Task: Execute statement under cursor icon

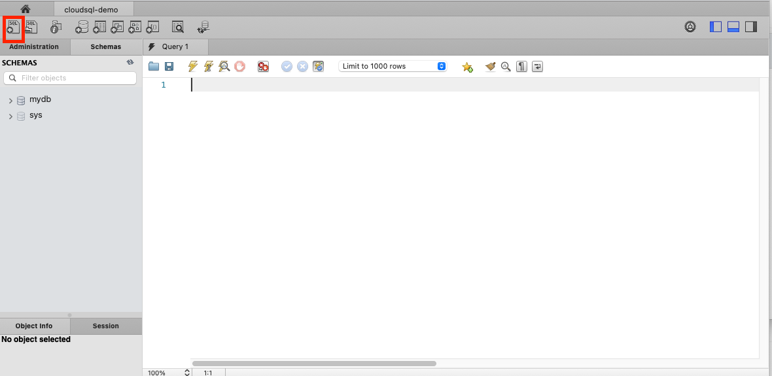Action: click(x=208, y=67)
